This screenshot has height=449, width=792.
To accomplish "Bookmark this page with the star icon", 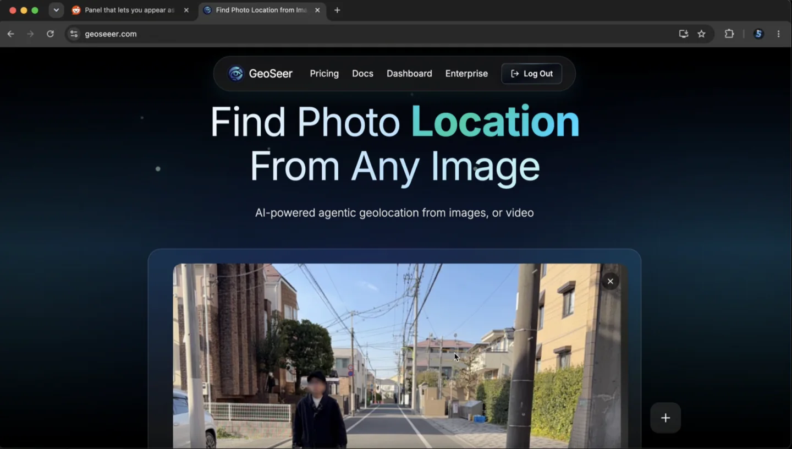I will (x=701, y=34).
